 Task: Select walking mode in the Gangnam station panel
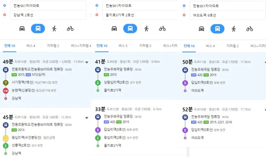54,29
